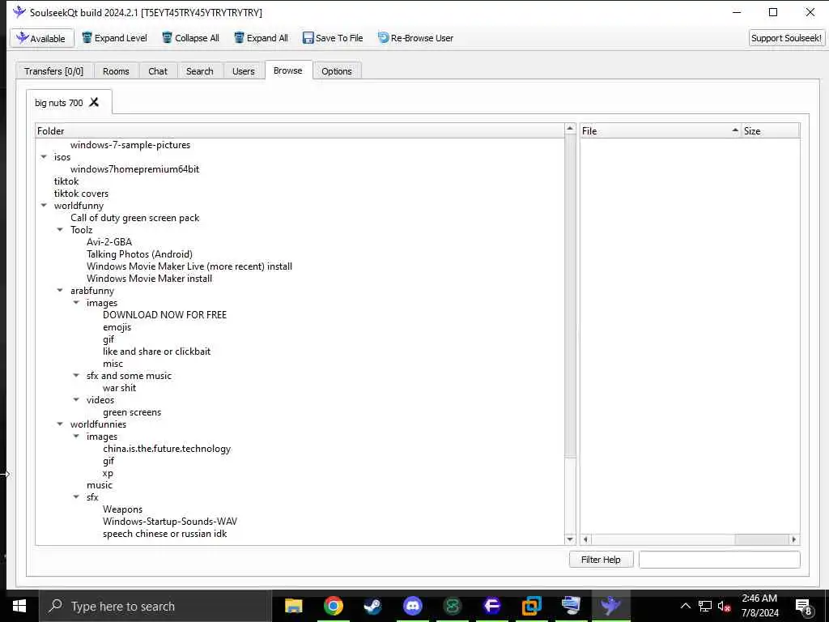
Task: Select DOWNLOAD NOW FOR FREE folder
Action: pyautogui.click(x=164, y=315)
